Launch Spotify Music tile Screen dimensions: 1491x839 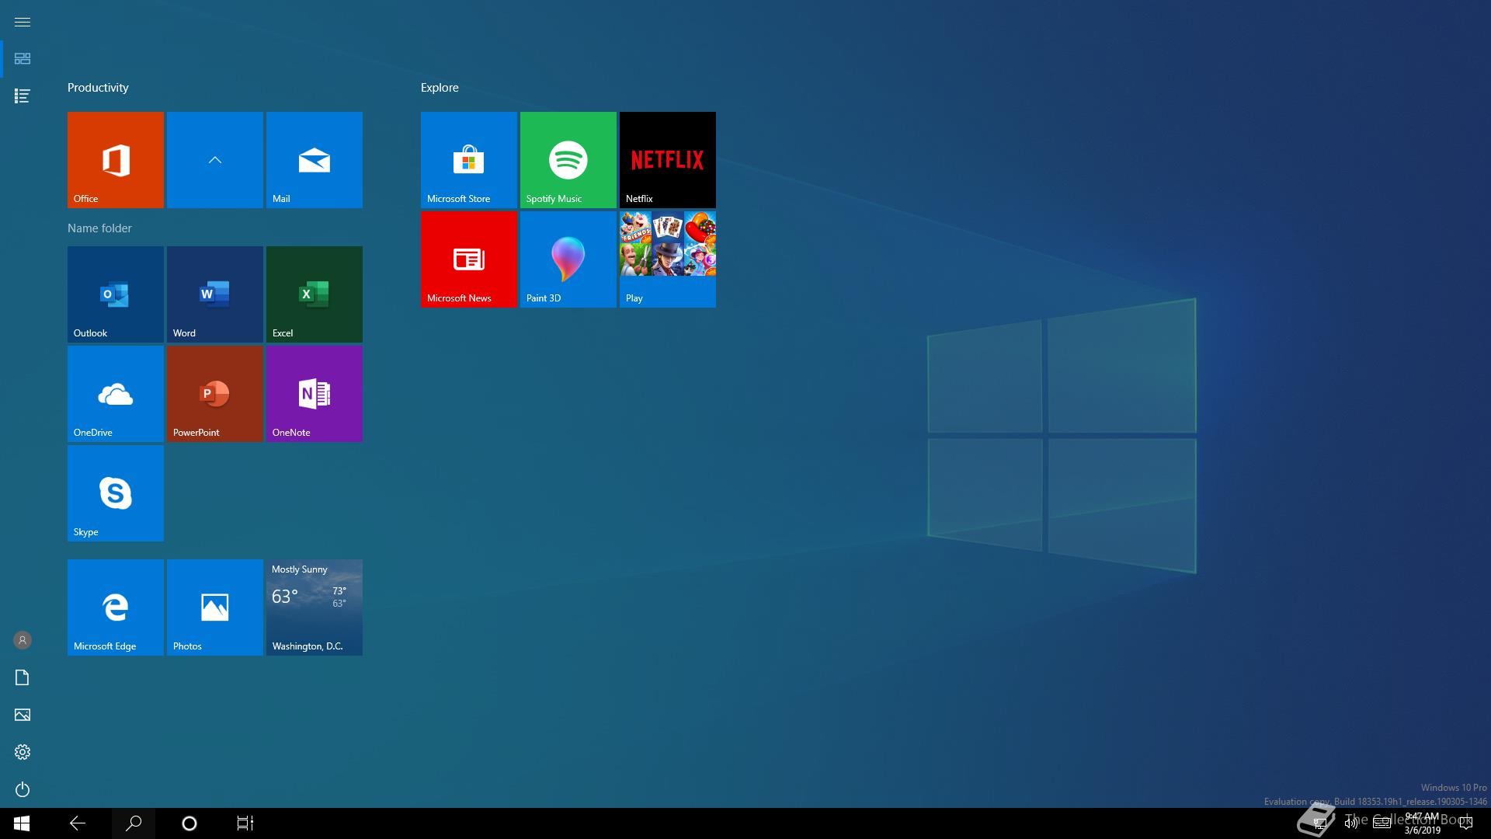pyautogui.click(x=568, y=160)
